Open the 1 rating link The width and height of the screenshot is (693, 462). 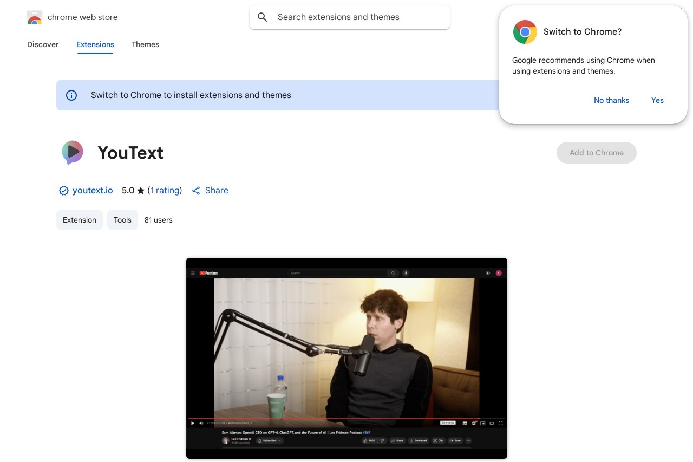coord(165,191)
